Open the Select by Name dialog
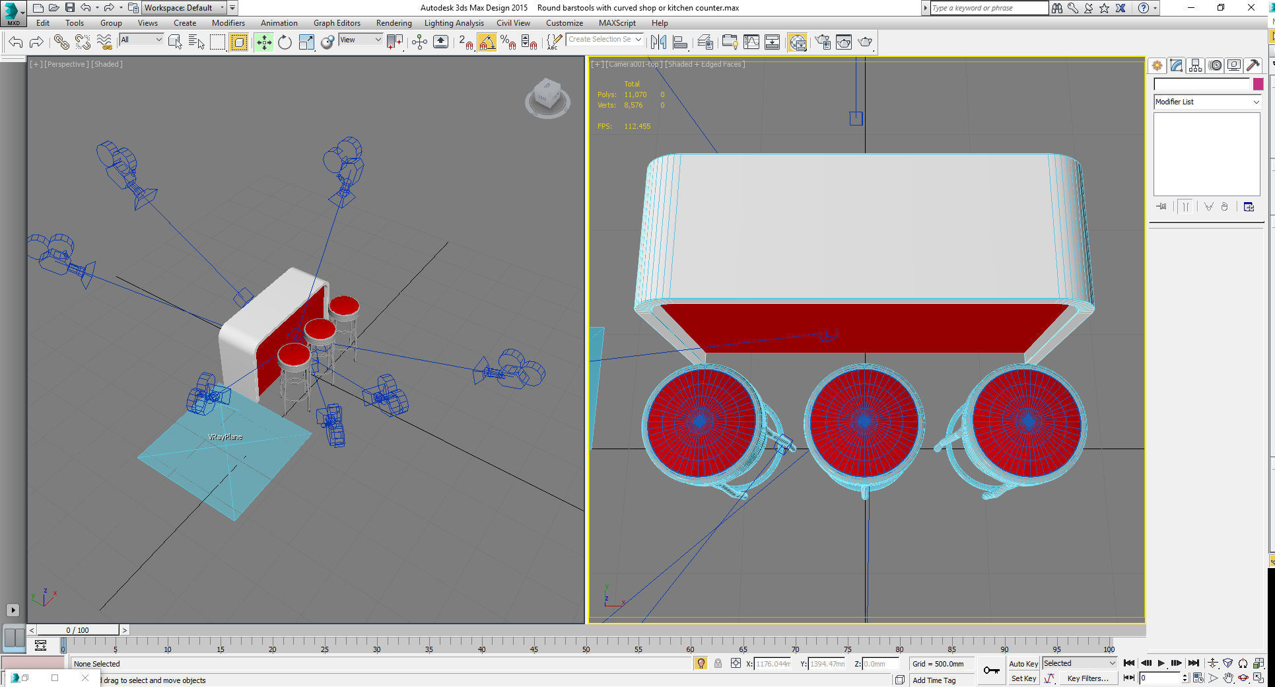Image resolution: width=1275 pixels, height=687 pixels. point(196,42)
